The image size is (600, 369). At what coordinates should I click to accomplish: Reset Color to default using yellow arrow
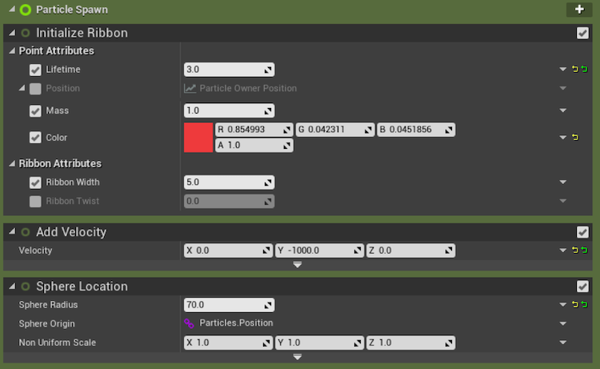click(574, 138)
